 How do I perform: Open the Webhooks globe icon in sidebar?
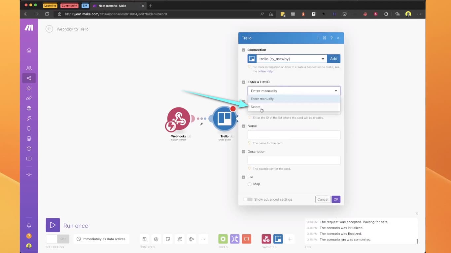[x=29, y=108]
